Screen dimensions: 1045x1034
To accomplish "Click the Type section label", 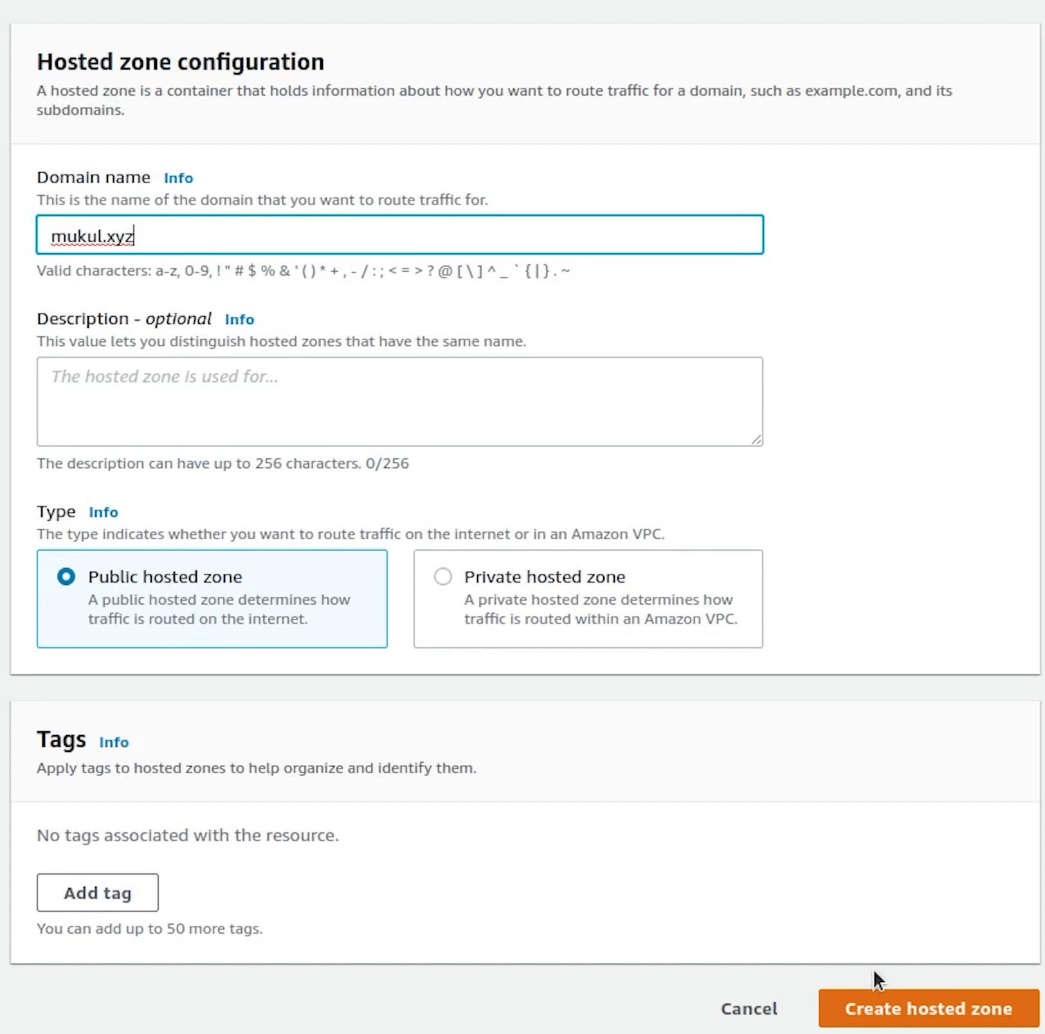I will pos(56,512).
